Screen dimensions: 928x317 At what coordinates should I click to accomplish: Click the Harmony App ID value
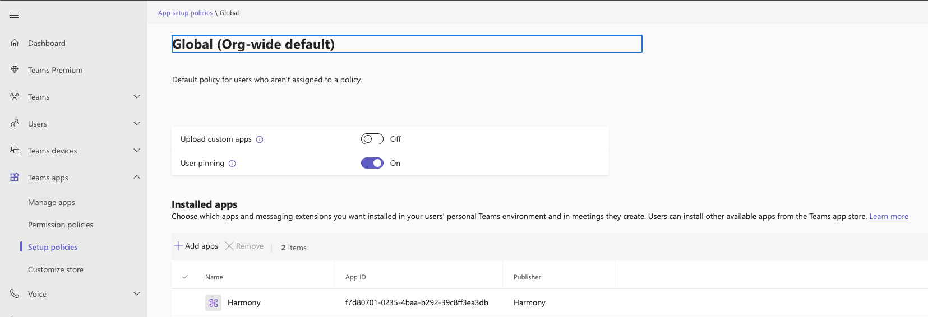click(417, 302)
